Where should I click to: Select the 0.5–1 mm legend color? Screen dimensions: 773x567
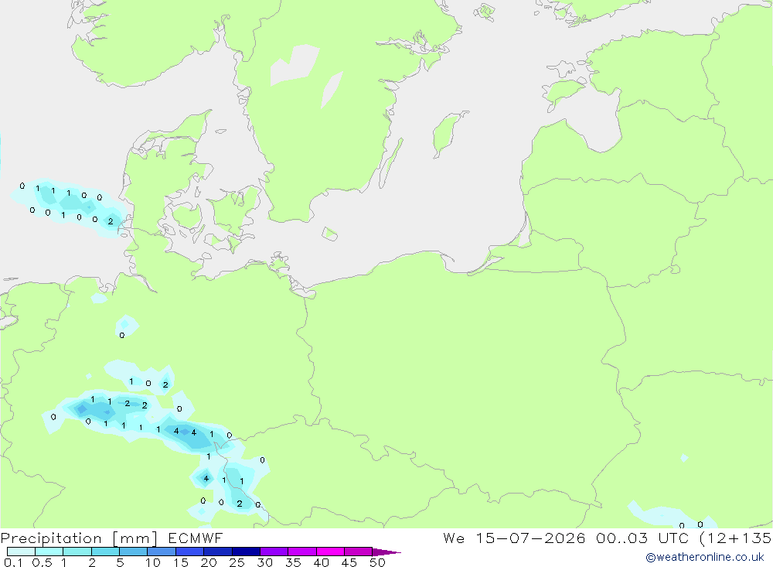(49, 552)
